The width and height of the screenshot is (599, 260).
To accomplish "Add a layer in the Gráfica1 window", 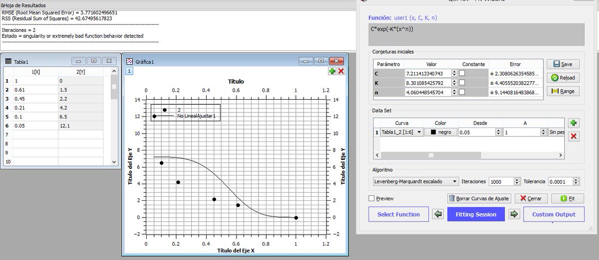I will 332,71.
